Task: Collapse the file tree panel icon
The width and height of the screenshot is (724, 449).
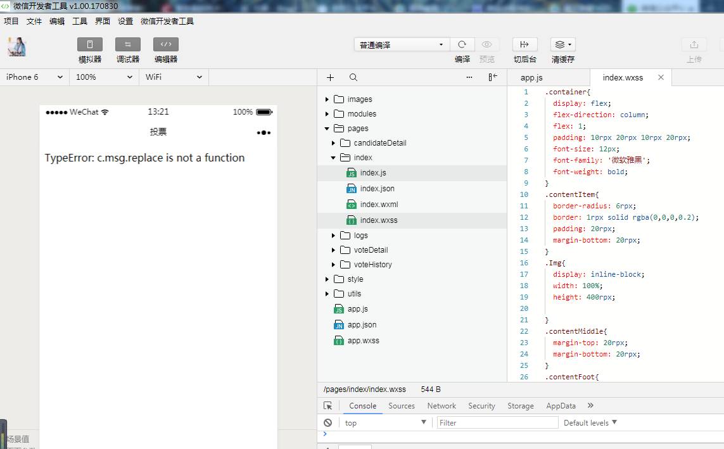Action: tap(492, 77)
